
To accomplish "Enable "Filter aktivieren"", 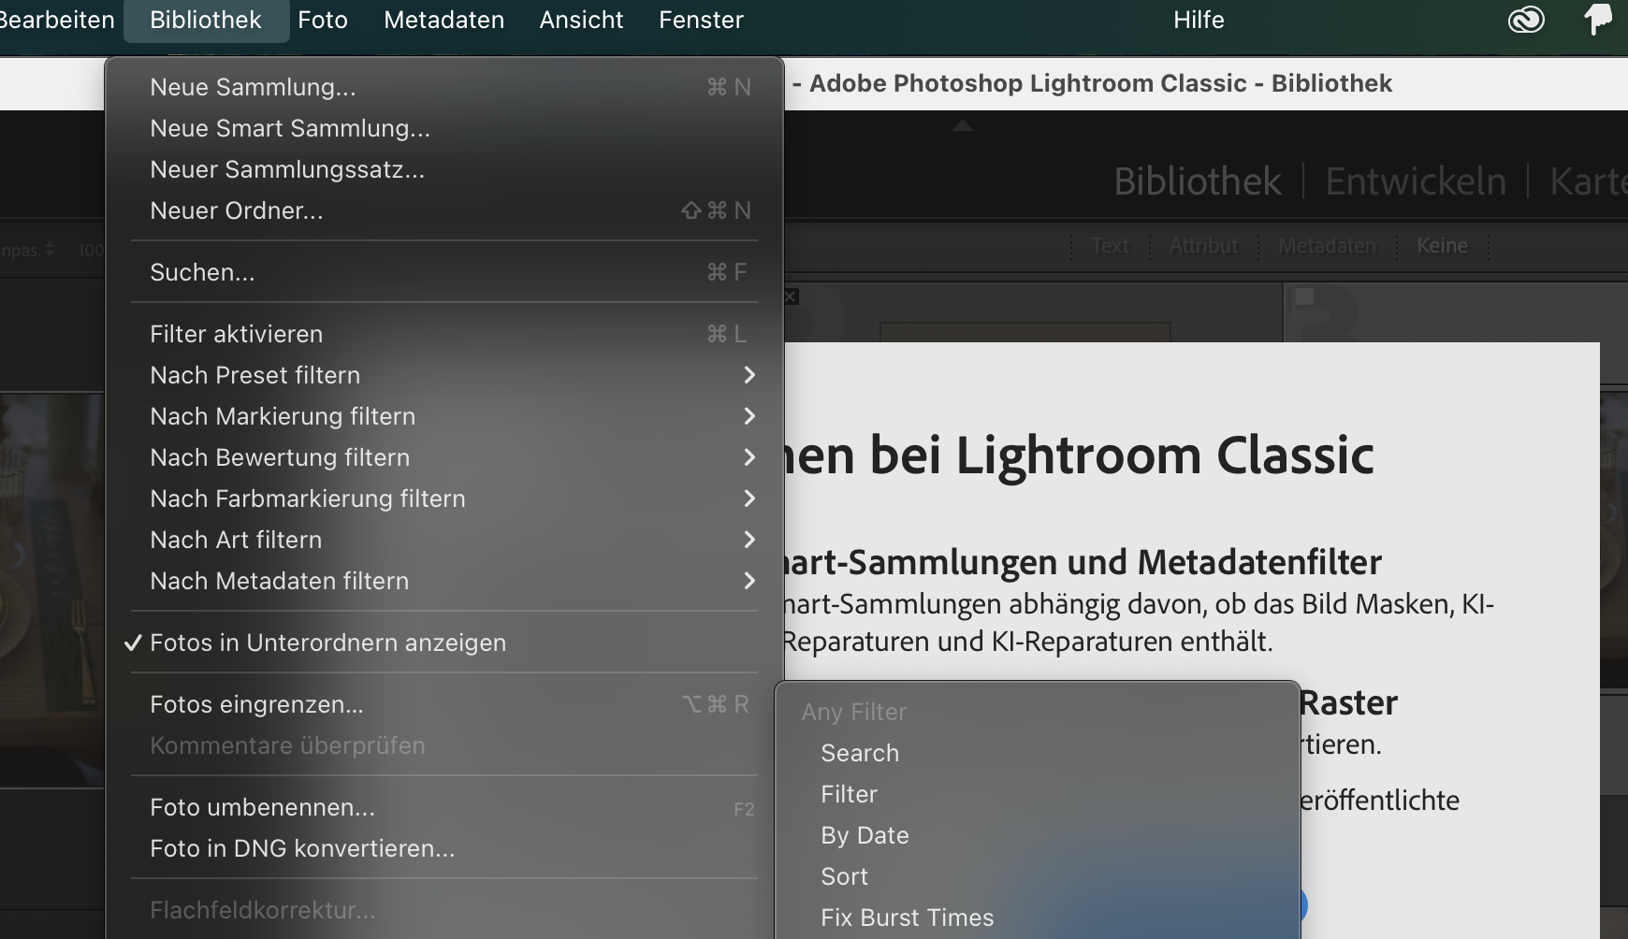I will pyautogui.click(x=237, y=333).
